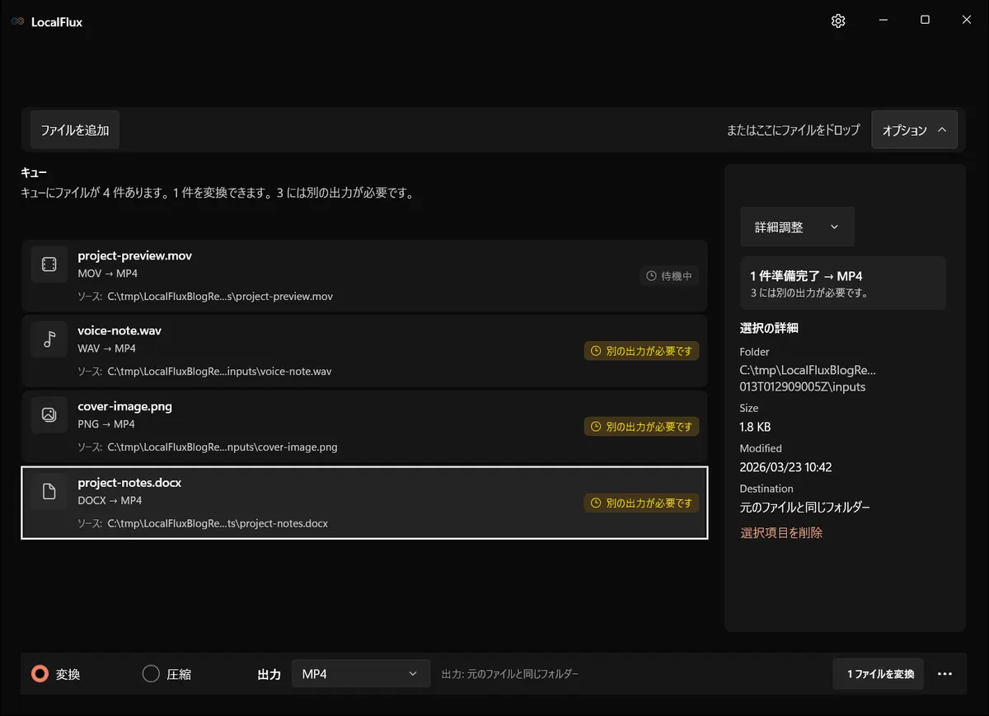Select the 変換 radio button
The width and height of the screenshot is (989, 716).
coord(40,674)
